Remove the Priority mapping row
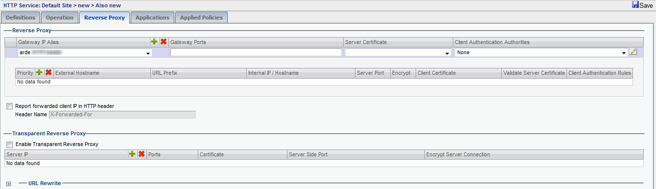 (48, 73)
